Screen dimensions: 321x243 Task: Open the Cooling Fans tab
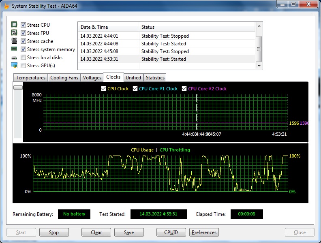[64, 78]
